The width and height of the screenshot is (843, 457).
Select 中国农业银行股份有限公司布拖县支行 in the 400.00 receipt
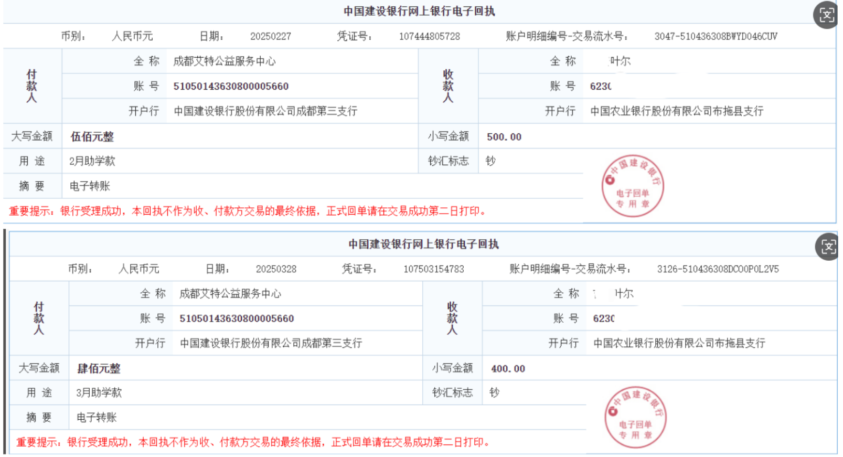click(x=679, y=343)
